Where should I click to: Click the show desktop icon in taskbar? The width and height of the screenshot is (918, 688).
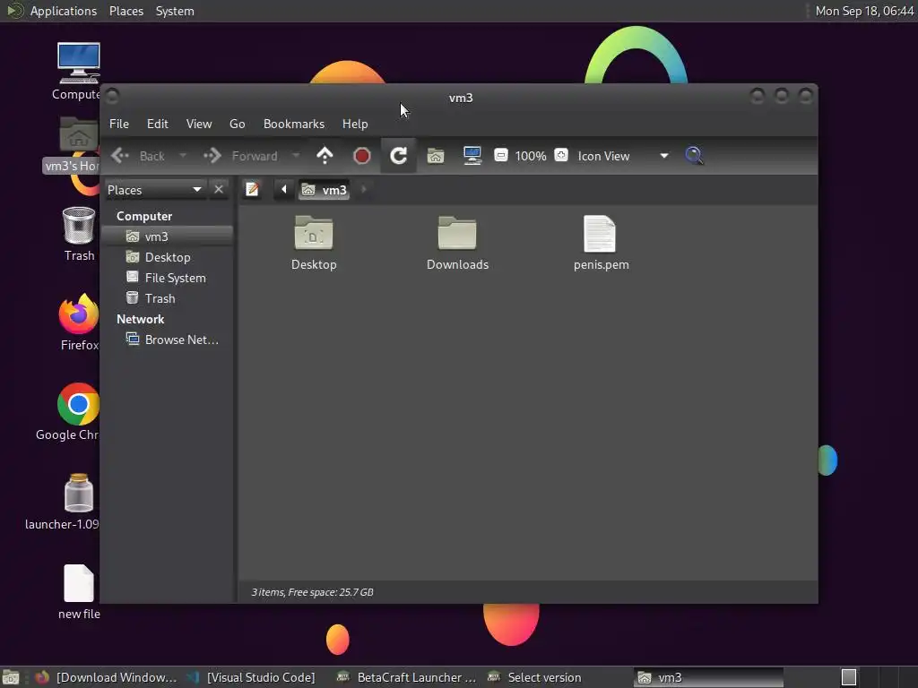pos(11,677)
